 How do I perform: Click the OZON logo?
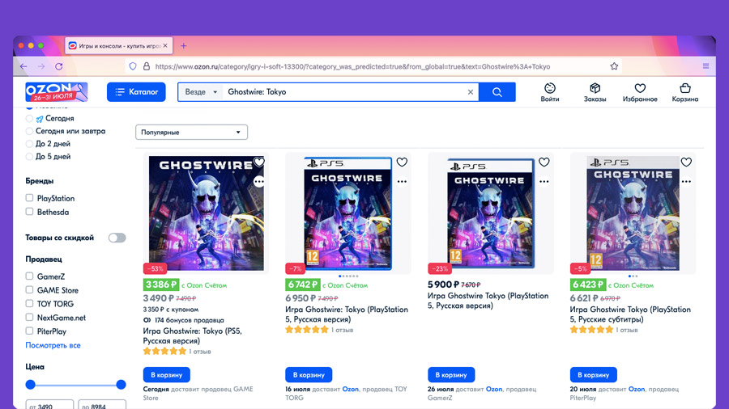point(57,92)
